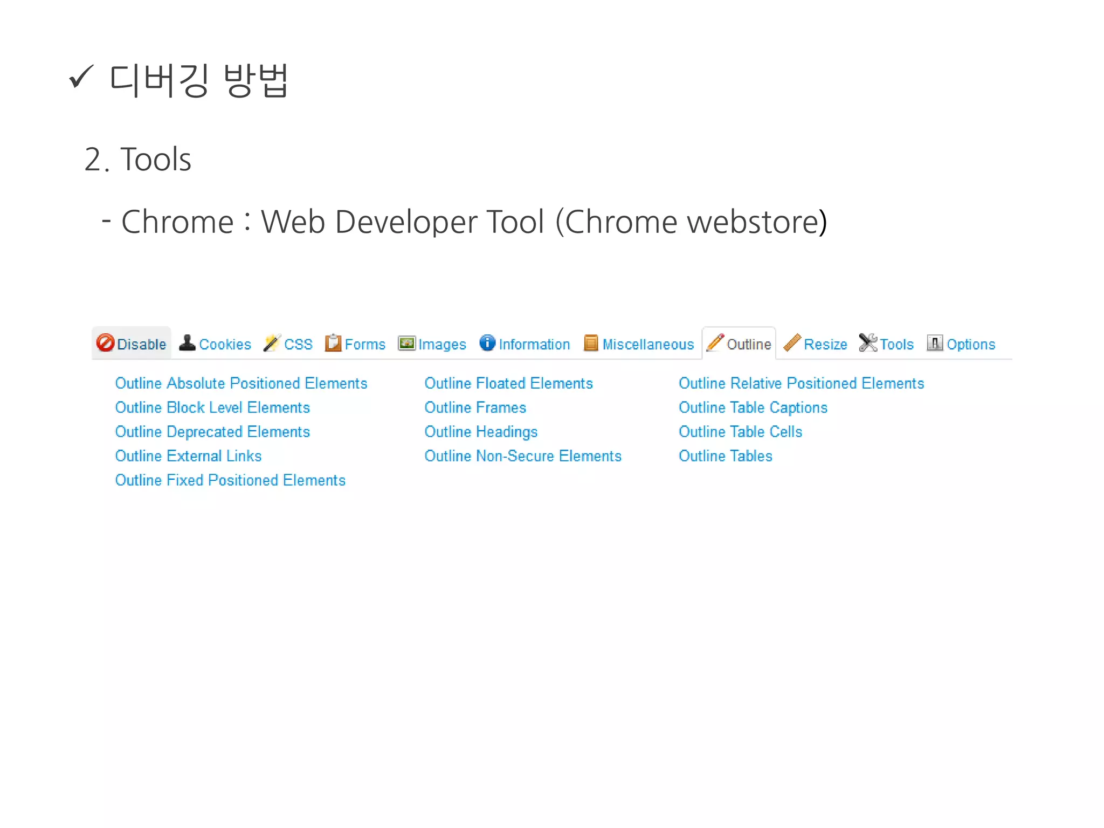Viewport: 1104px width, 828px height.
Task: Click Outline Non-Secure Elements
Action: click(523, 456)
